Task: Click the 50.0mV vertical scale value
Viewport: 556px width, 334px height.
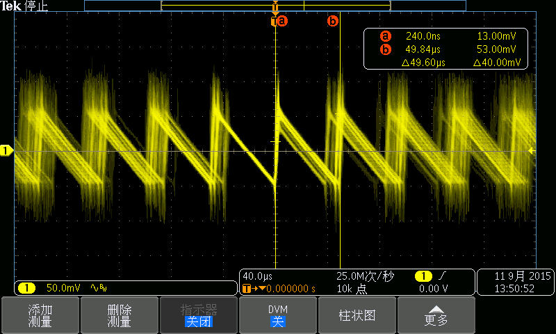Action: click(63, 288)
